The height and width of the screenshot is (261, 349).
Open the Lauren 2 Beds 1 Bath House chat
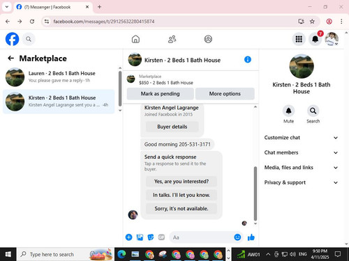(x=59, y=77)
